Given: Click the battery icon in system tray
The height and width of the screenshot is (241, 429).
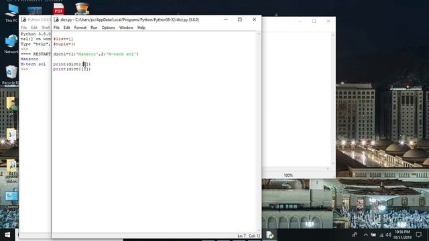Looking at the screenshot, I should coord(373,235).
